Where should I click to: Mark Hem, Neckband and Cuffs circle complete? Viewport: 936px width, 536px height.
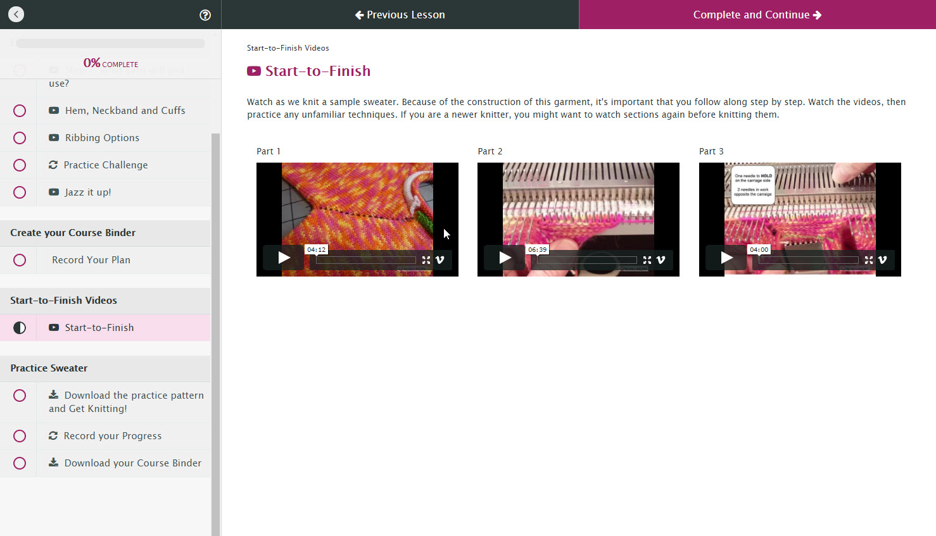tap(20, 111)
